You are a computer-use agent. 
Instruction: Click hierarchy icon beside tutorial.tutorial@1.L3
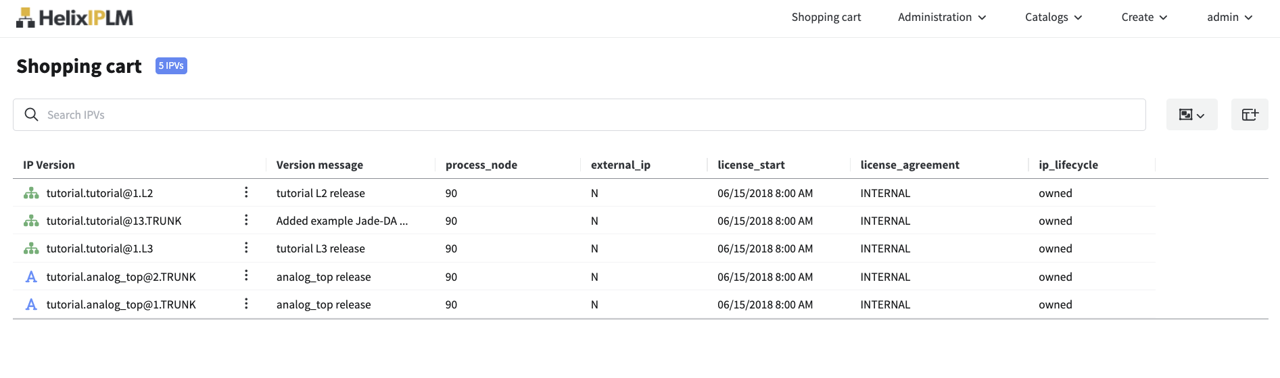tap(31, 249)
